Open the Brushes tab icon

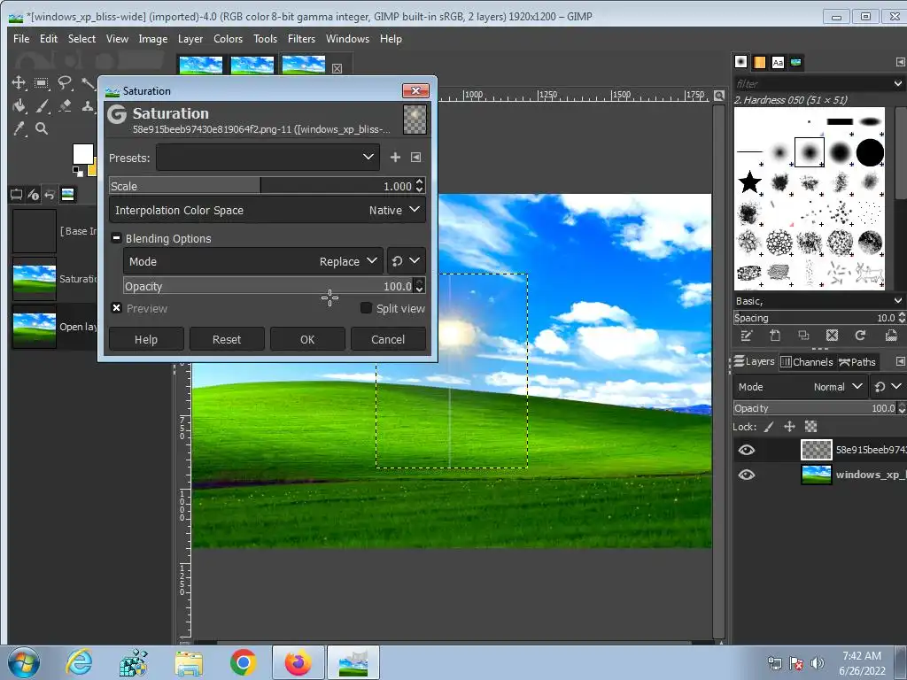[741, 62]
